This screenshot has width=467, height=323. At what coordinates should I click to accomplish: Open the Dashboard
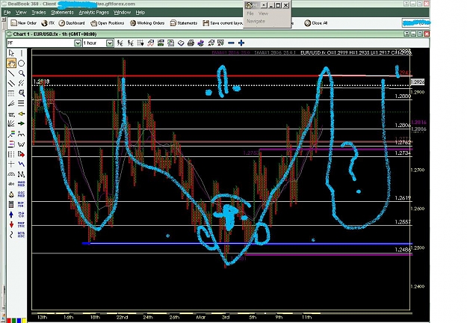pyautogui.click(x=72, y=23)
